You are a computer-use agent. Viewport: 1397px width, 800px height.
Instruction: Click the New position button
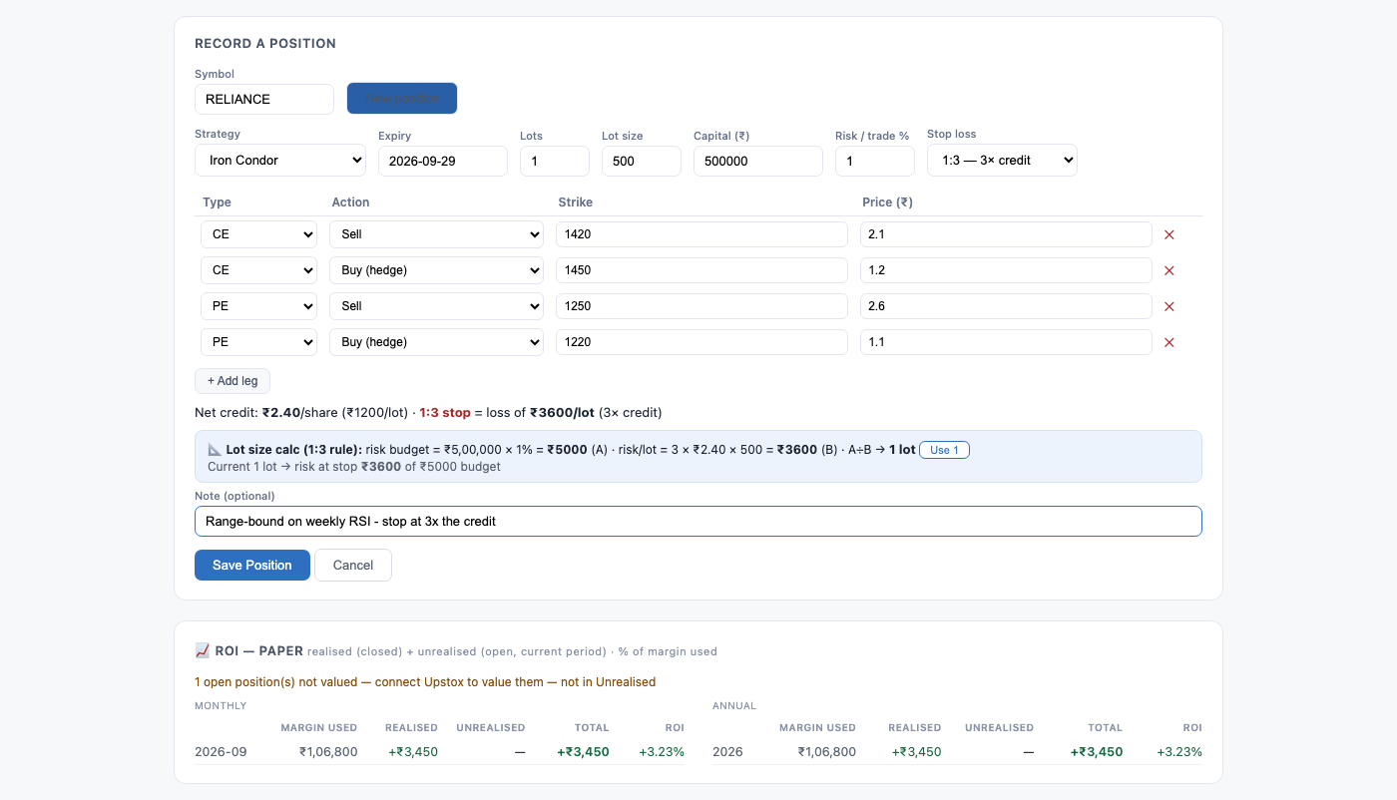point(402,99)
